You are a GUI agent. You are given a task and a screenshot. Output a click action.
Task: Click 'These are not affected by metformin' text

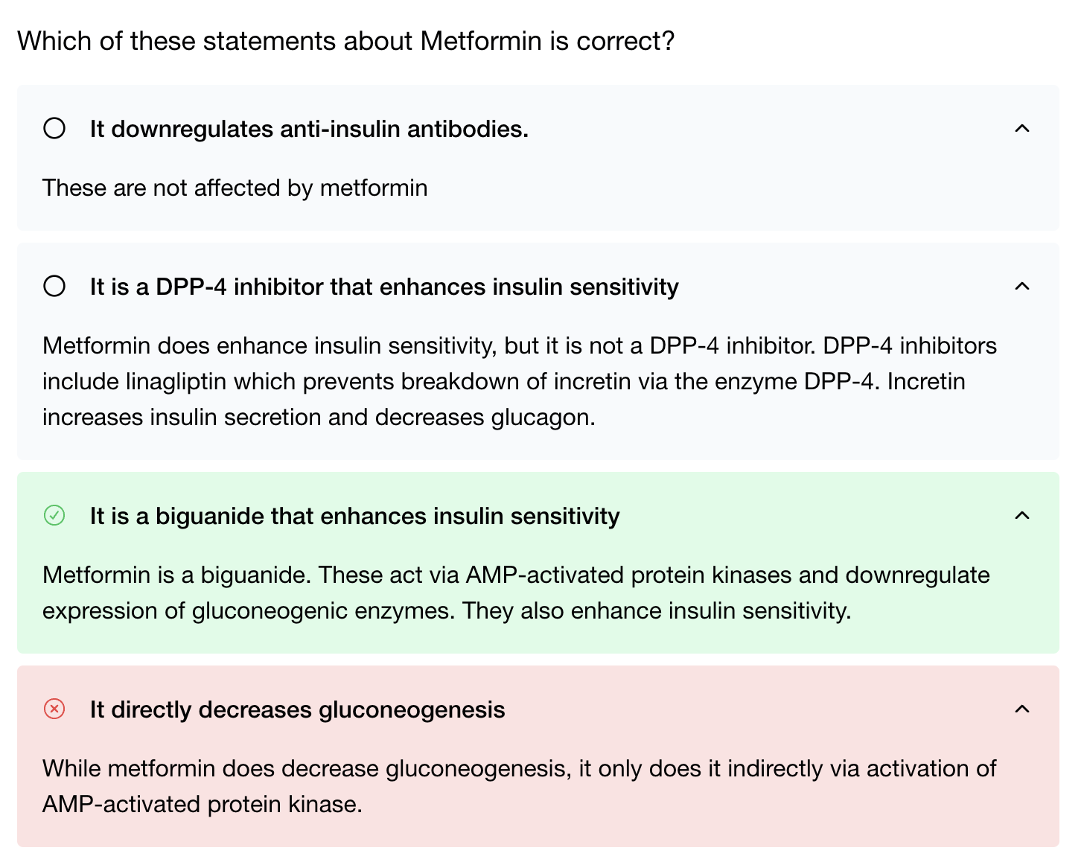click(235, 188)
